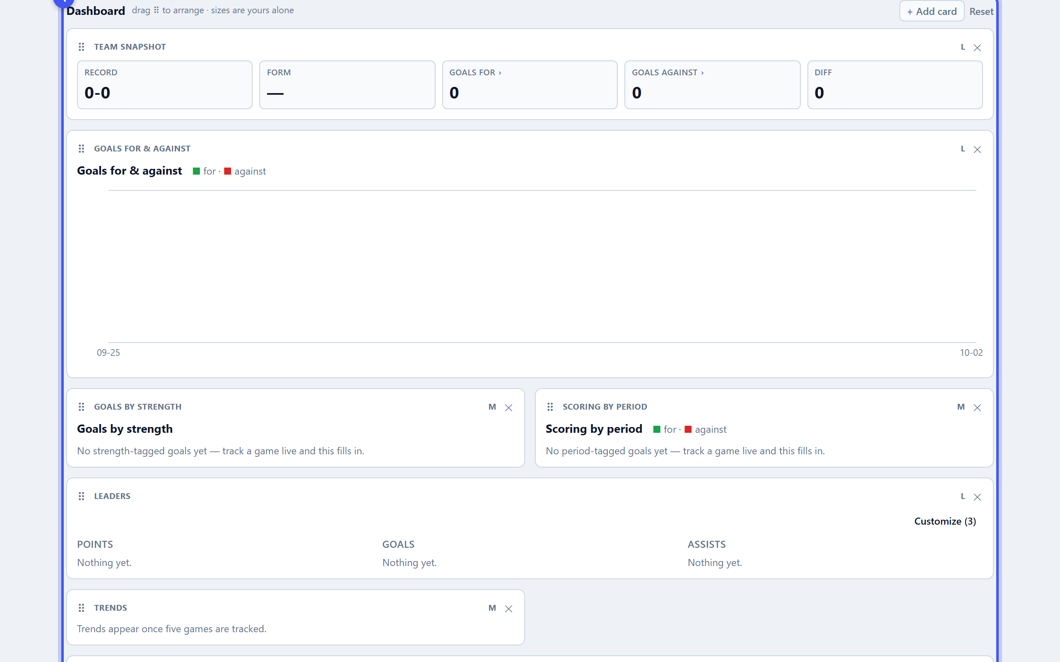Viewport: 1060px width, 662px height.
Task: Grab the Goals by Strength drag handle
Action: point(82,407)
